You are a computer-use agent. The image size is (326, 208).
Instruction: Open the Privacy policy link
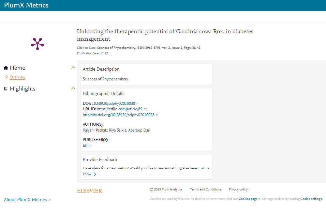tap(238, 189)
